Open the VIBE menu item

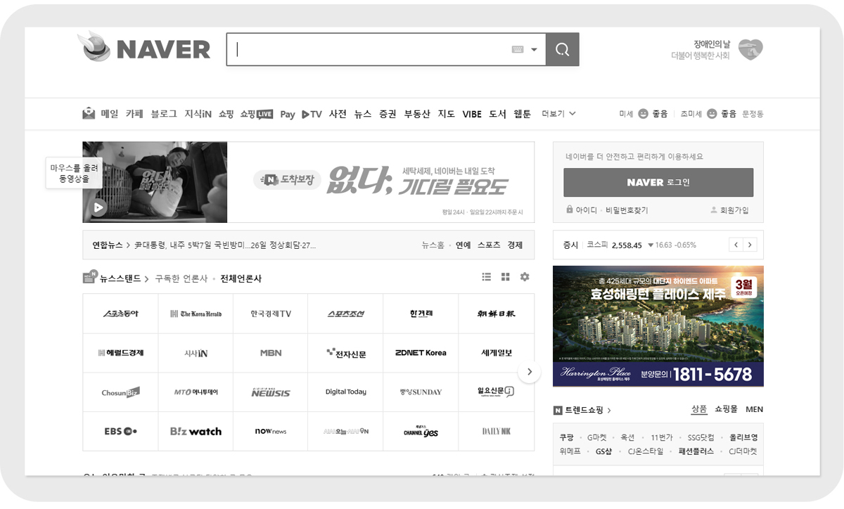tap(472, 114)
